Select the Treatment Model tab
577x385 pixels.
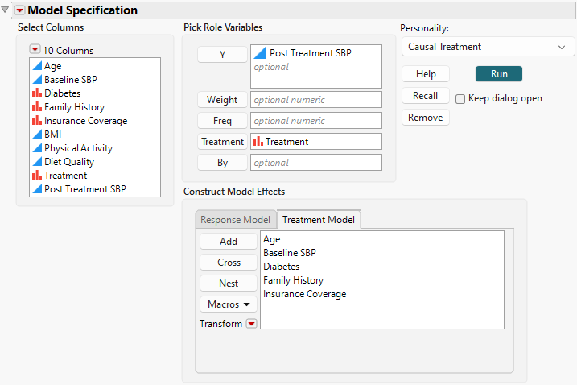click(319, 220)
